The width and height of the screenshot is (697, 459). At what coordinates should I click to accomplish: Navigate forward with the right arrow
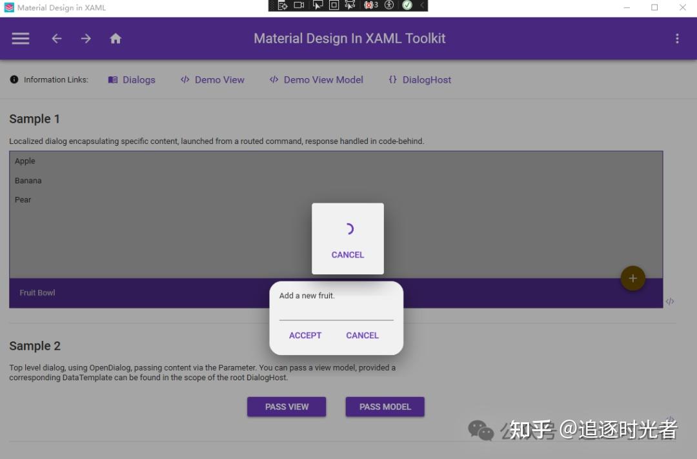click(x=86, y=38)
